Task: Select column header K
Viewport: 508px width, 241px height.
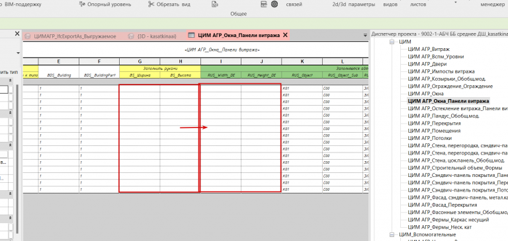Action: 302,61
